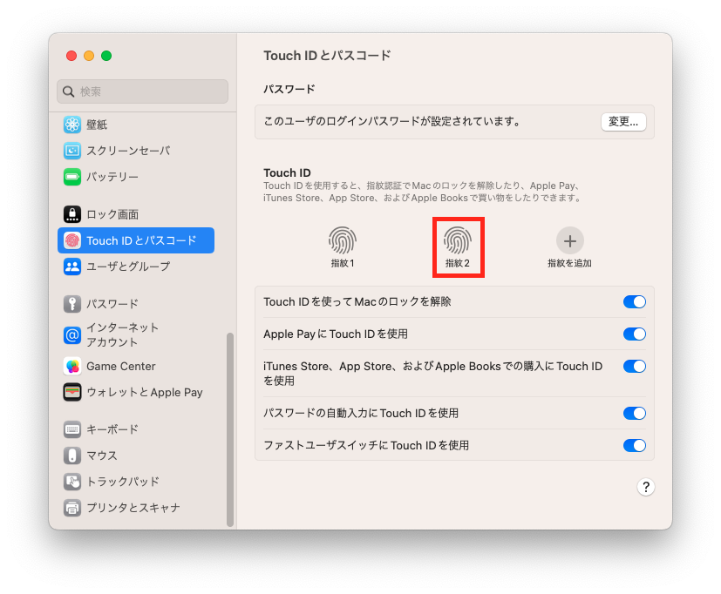The image size is (721, 594).
Task: Click the ロック画面 lock icon
Action: pos(72,214)
